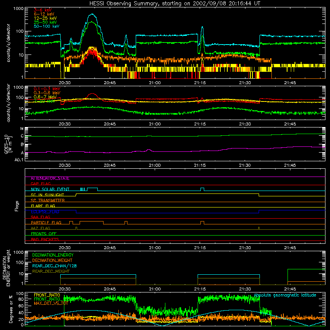330x330 pixels.
Task: Click the ECLIPSE_FLAG label
Action: [x=45, y=212]
